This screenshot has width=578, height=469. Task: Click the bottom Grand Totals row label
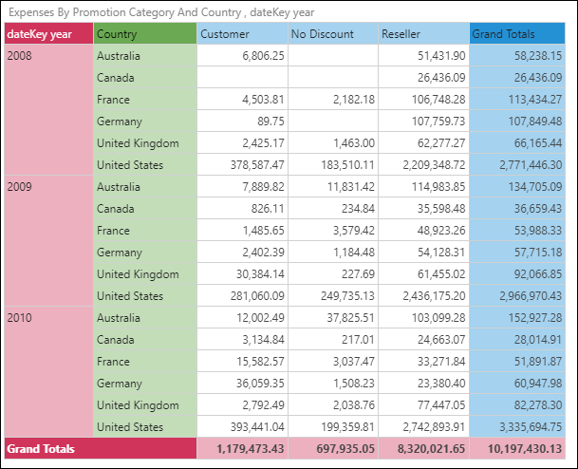pyautogui.click(x=42, y=448)
